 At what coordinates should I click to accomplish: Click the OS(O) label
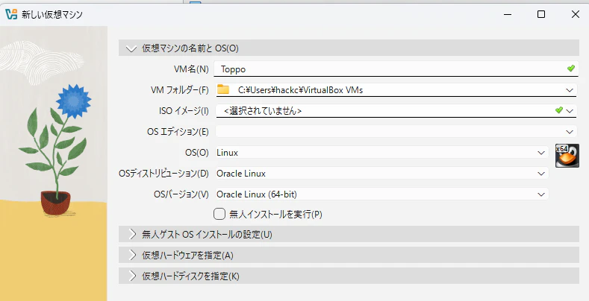click(x=196, y=153)
